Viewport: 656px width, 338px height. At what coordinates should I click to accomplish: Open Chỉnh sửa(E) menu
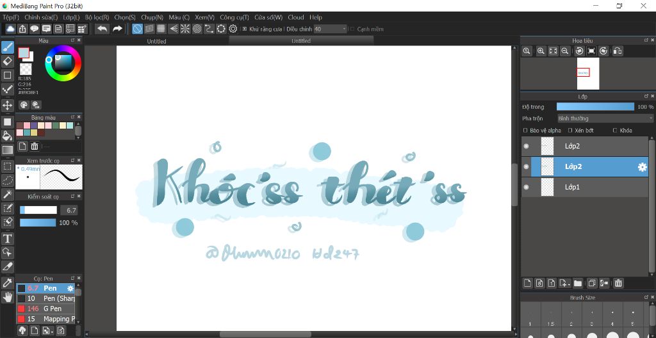(41, 17)
